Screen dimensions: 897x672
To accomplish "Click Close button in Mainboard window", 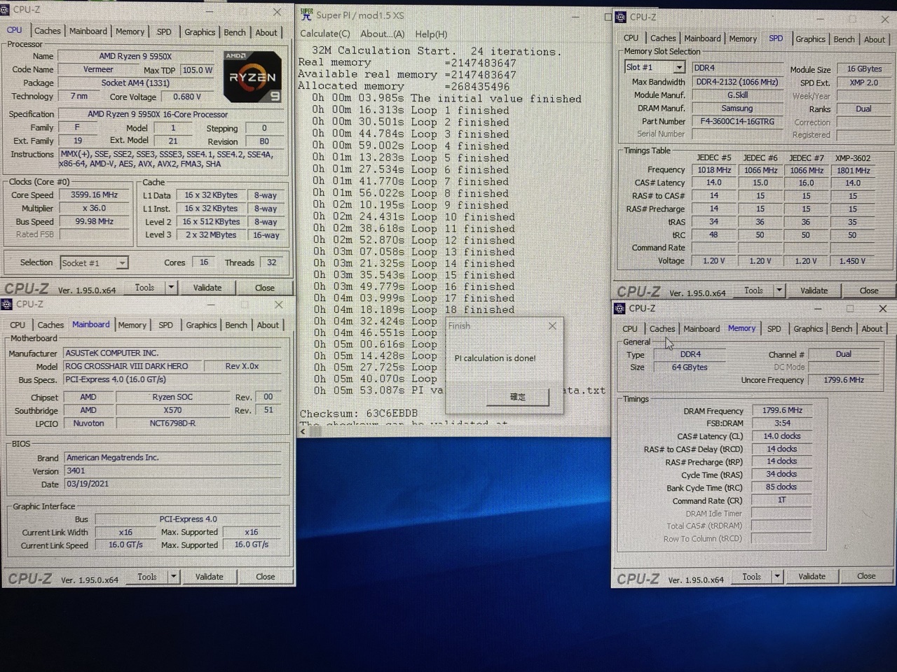I will tap(266, 577).
